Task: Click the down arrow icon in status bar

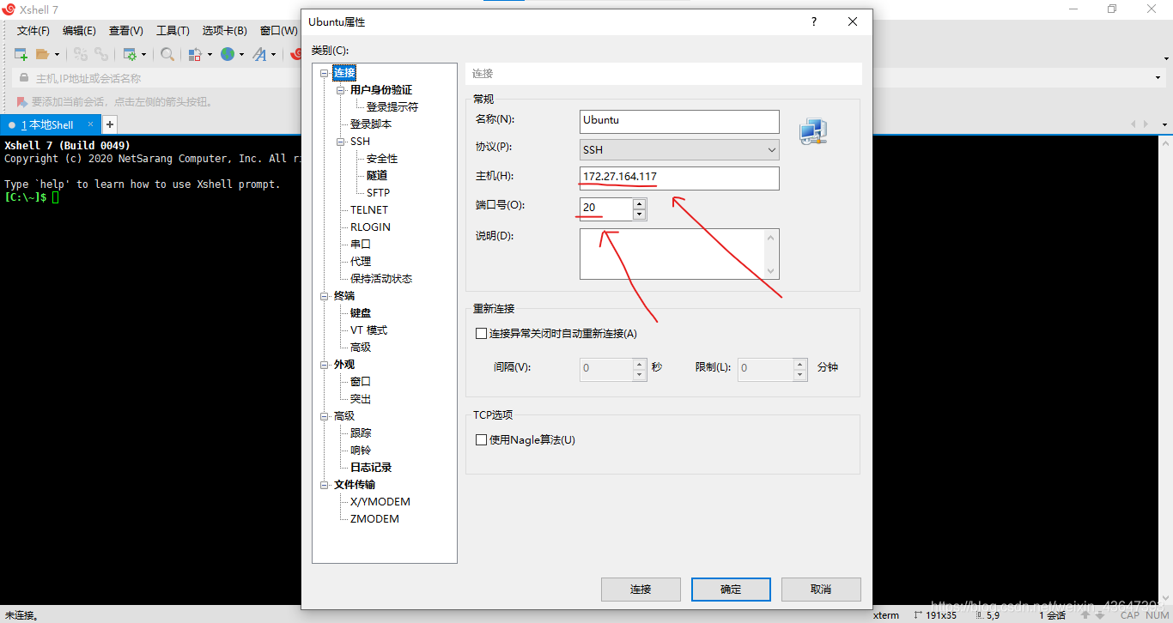Action: pos(1100,614)
